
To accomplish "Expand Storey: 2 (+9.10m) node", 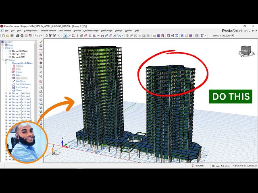I will (6, 96).
